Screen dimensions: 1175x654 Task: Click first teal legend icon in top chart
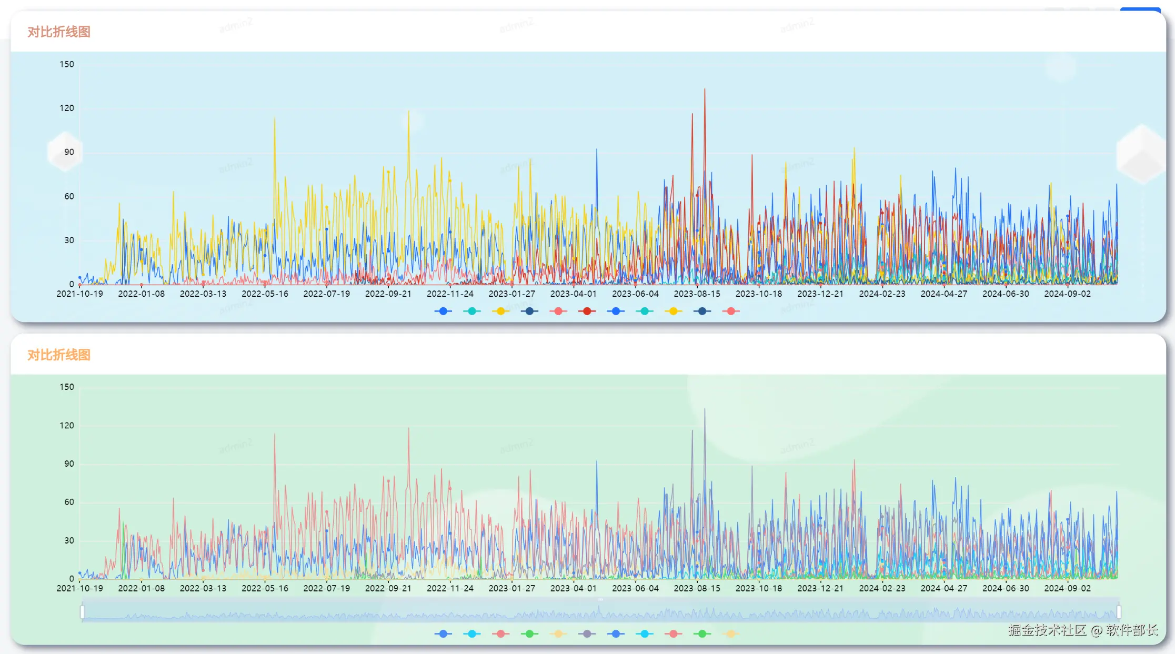(x=472, y=311)
